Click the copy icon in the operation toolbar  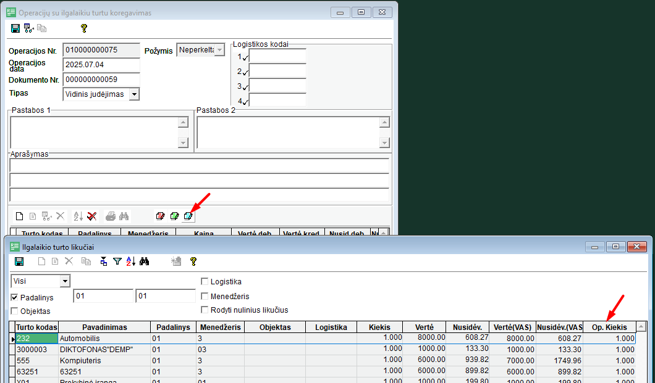(x=42, y=28)
